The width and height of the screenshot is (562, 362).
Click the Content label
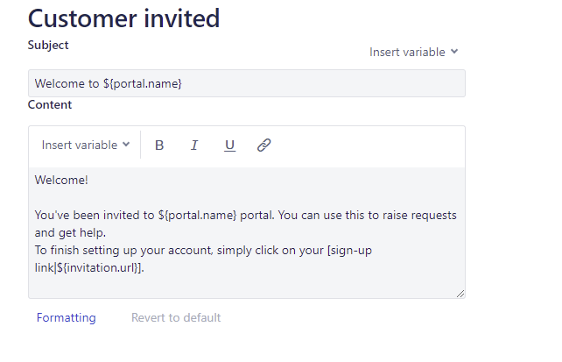[50, 104]
